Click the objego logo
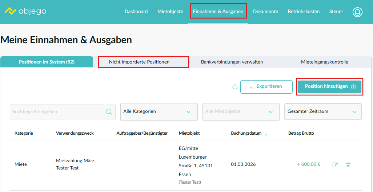Screen dimensions: 373x192 (x=25, y=11)
